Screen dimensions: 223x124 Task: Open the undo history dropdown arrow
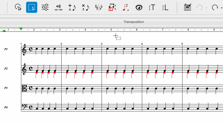point(207,8)
